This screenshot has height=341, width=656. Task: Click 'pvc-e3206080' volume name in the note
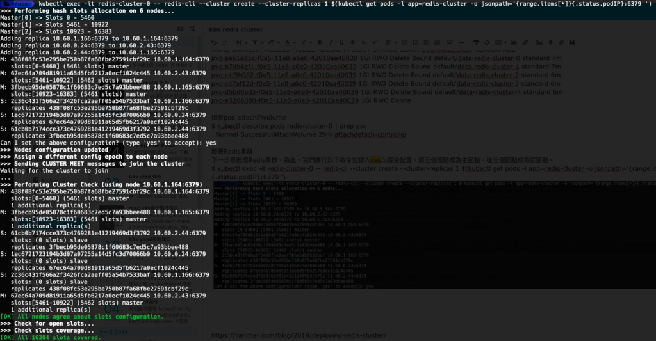click(285, 100)
